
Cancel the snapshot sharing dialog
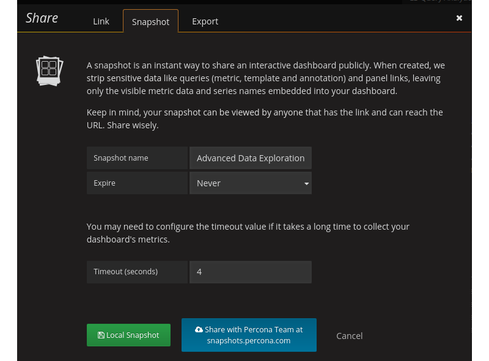pos(349,336)
